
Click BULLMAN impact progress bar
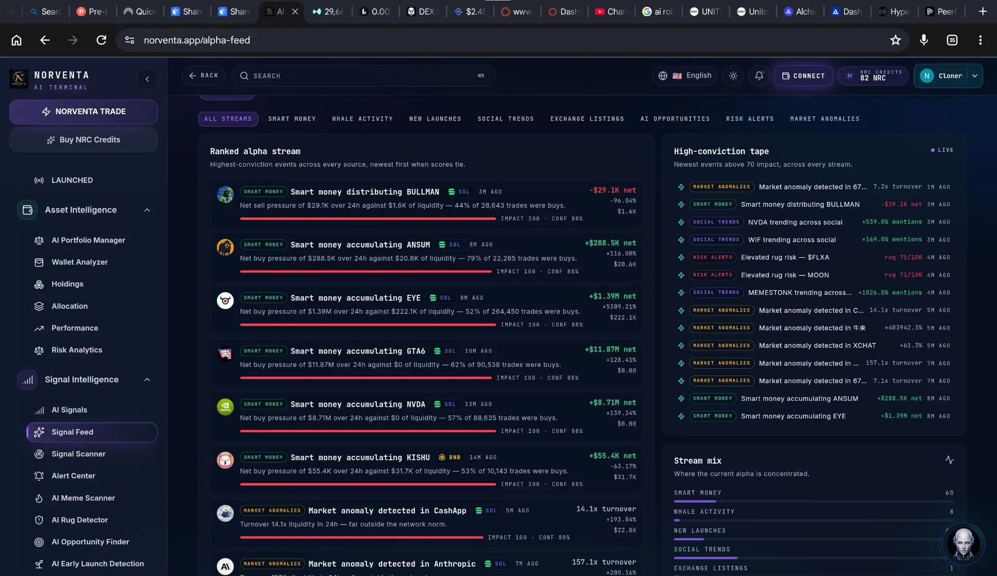pos(368,219)
